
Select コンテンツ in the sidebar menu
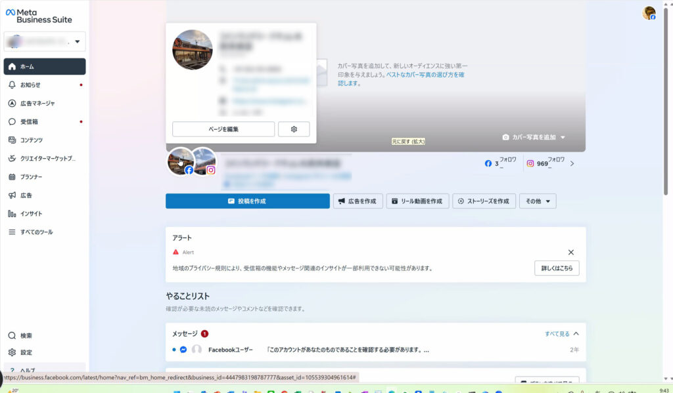pos(32,140)
